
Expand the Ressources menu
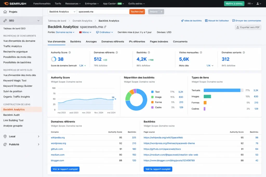(73, 4)
